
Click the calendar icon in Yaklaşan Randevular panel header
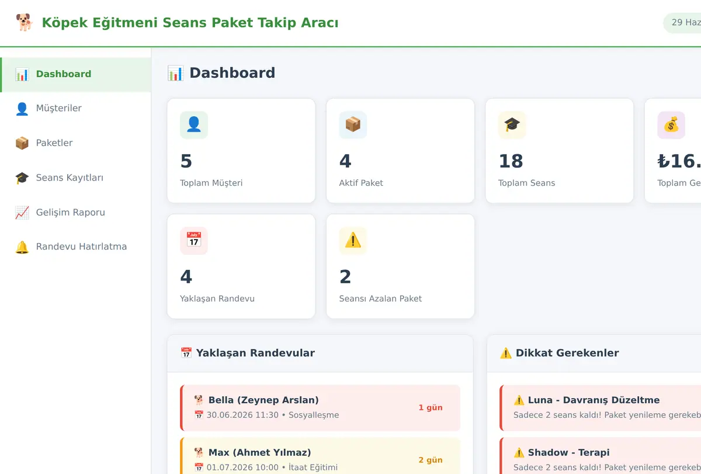tap(186, 353)
